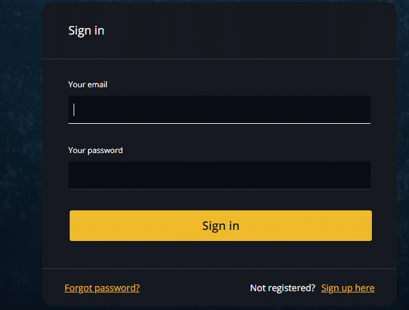Place cursor in the email text box
This screenshot has height=310, width=409.
[x=219, y=109]
